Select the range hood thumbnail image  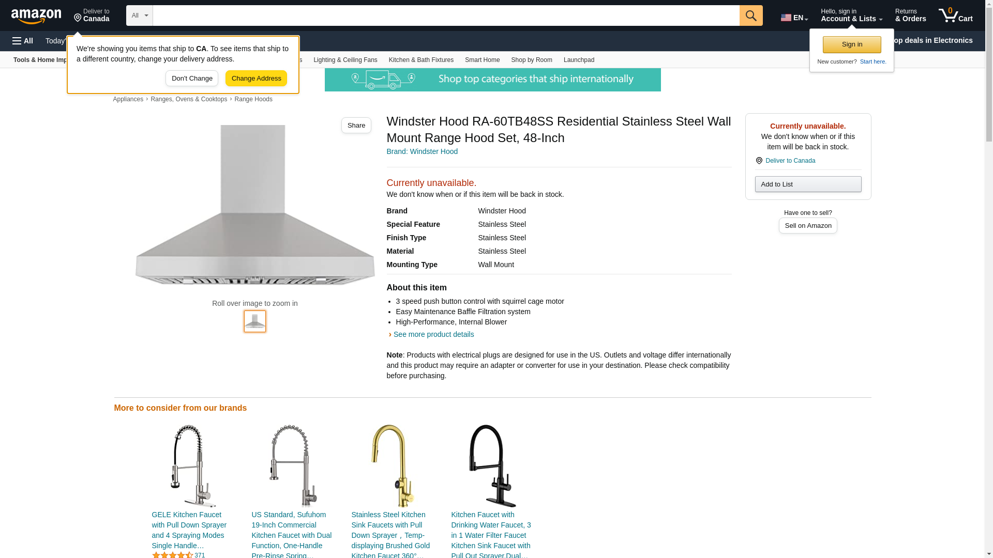click(255, 321)
